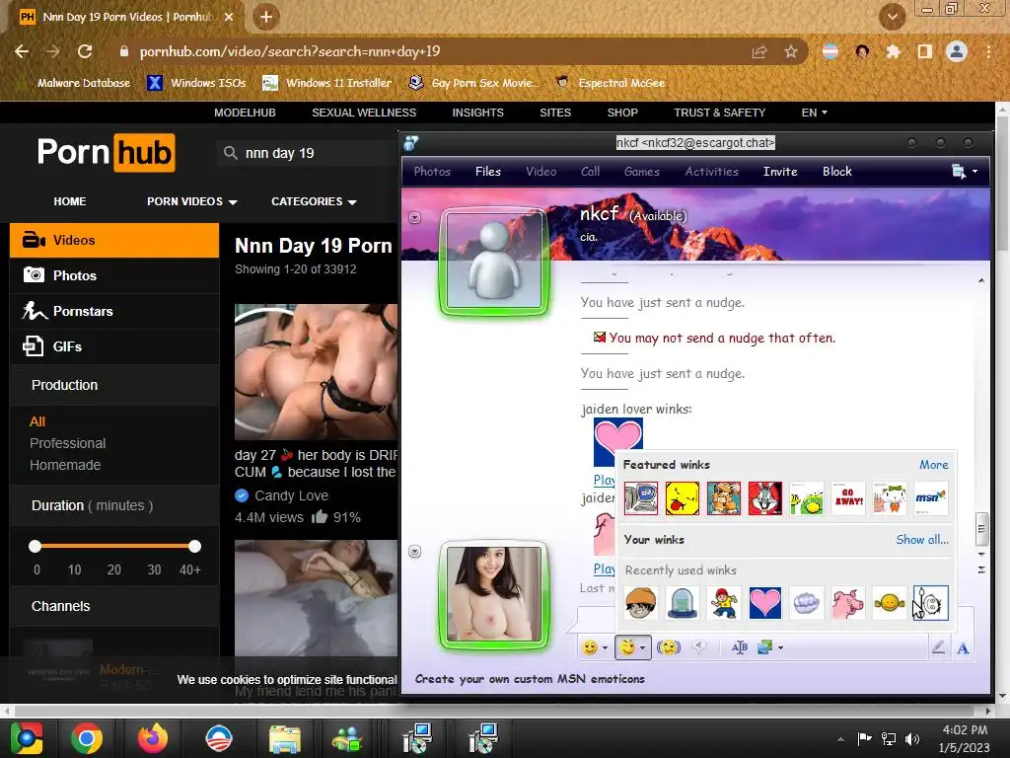Click the Show all winks link
This screenshot has width=1010, height=758.
(922, 540)
